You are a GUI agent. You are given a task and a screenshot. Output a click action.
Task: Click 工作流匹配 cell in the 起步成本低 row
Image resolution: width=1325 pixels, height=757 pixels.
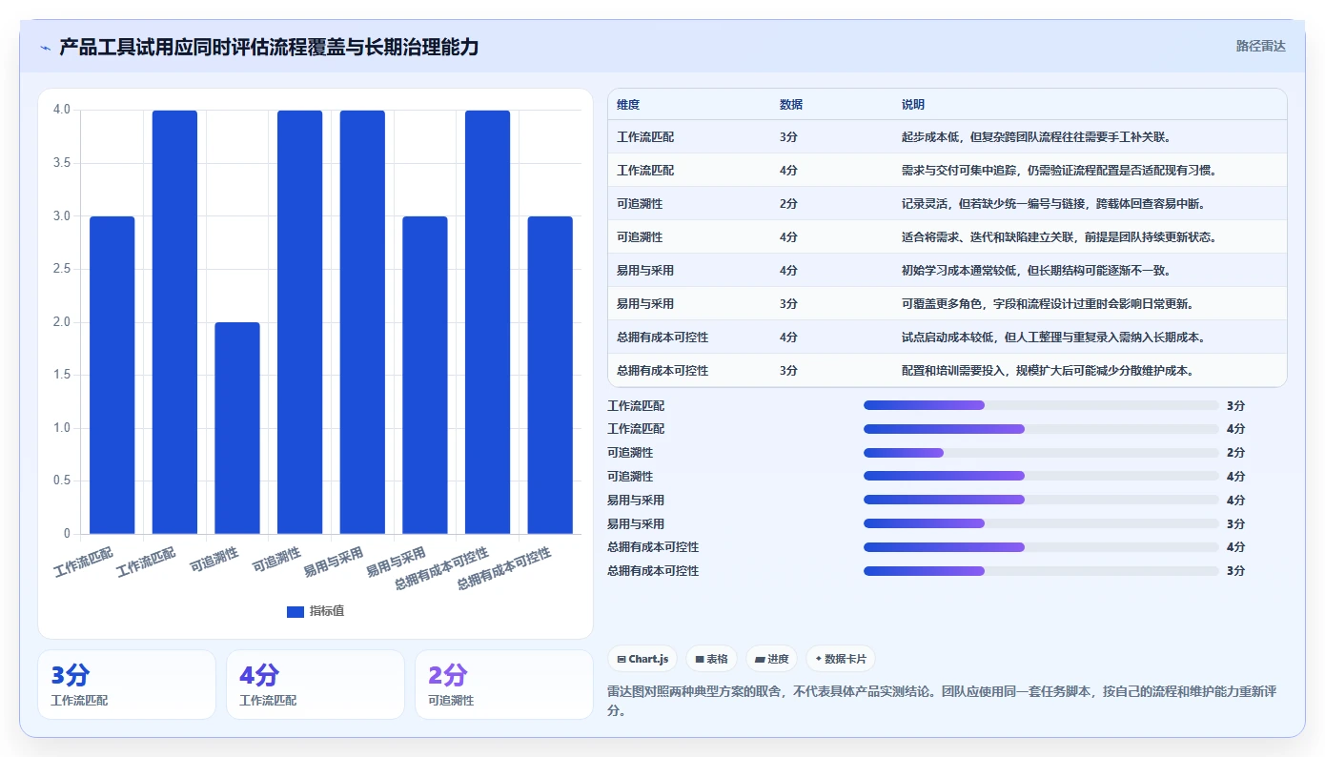point(645,137)
